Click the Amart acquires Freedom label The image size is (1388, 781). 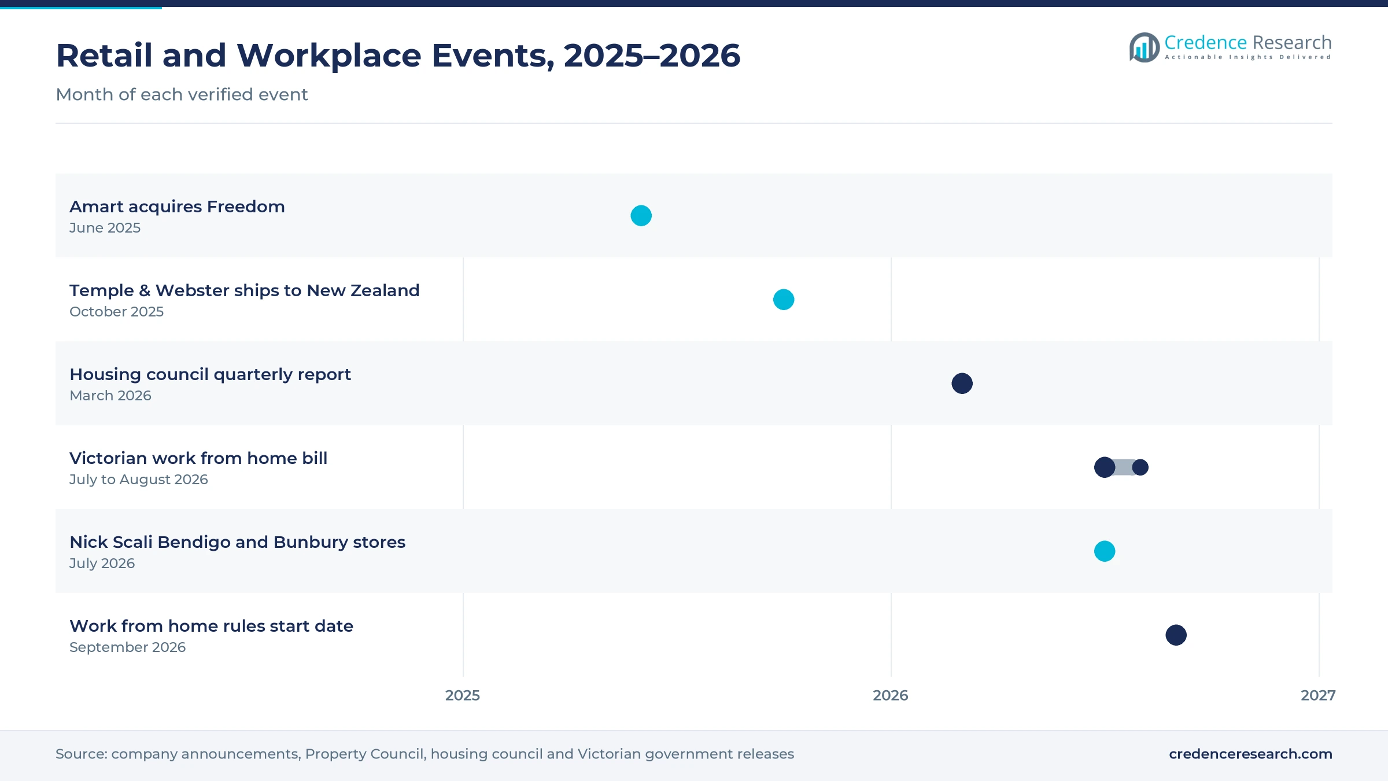(177, 207)
